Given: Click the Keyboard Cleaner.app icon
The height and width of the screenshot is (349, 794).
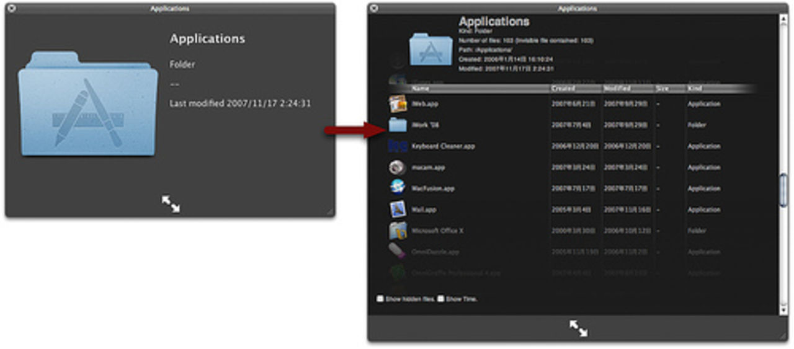Looking at the screenshot, I should (x=397, y=146).
